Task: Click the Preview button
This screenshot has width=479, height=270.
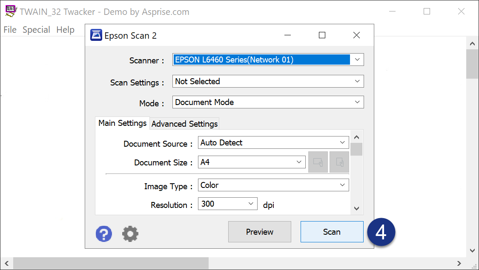Action: point(260,232)
